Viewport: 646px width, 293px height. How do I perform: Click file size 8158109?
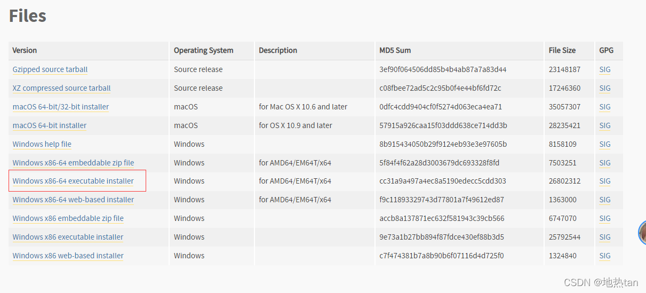[563, 144]
